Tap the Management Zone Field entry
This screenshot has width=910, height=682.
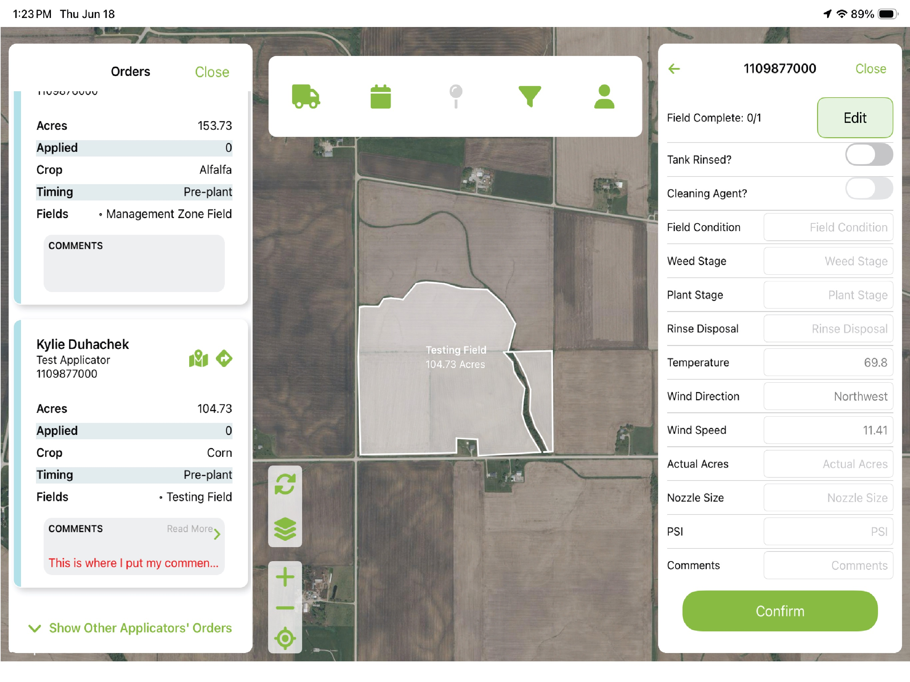[x=169, y=214]
